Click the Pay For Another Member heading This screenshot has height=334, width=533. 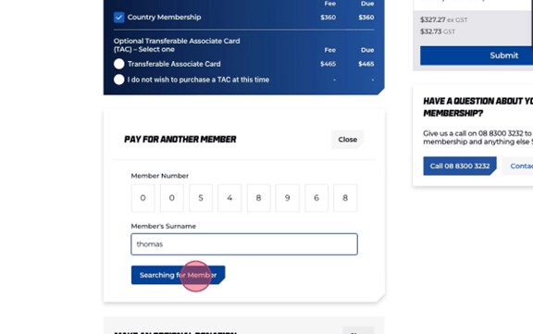(180, 140)
